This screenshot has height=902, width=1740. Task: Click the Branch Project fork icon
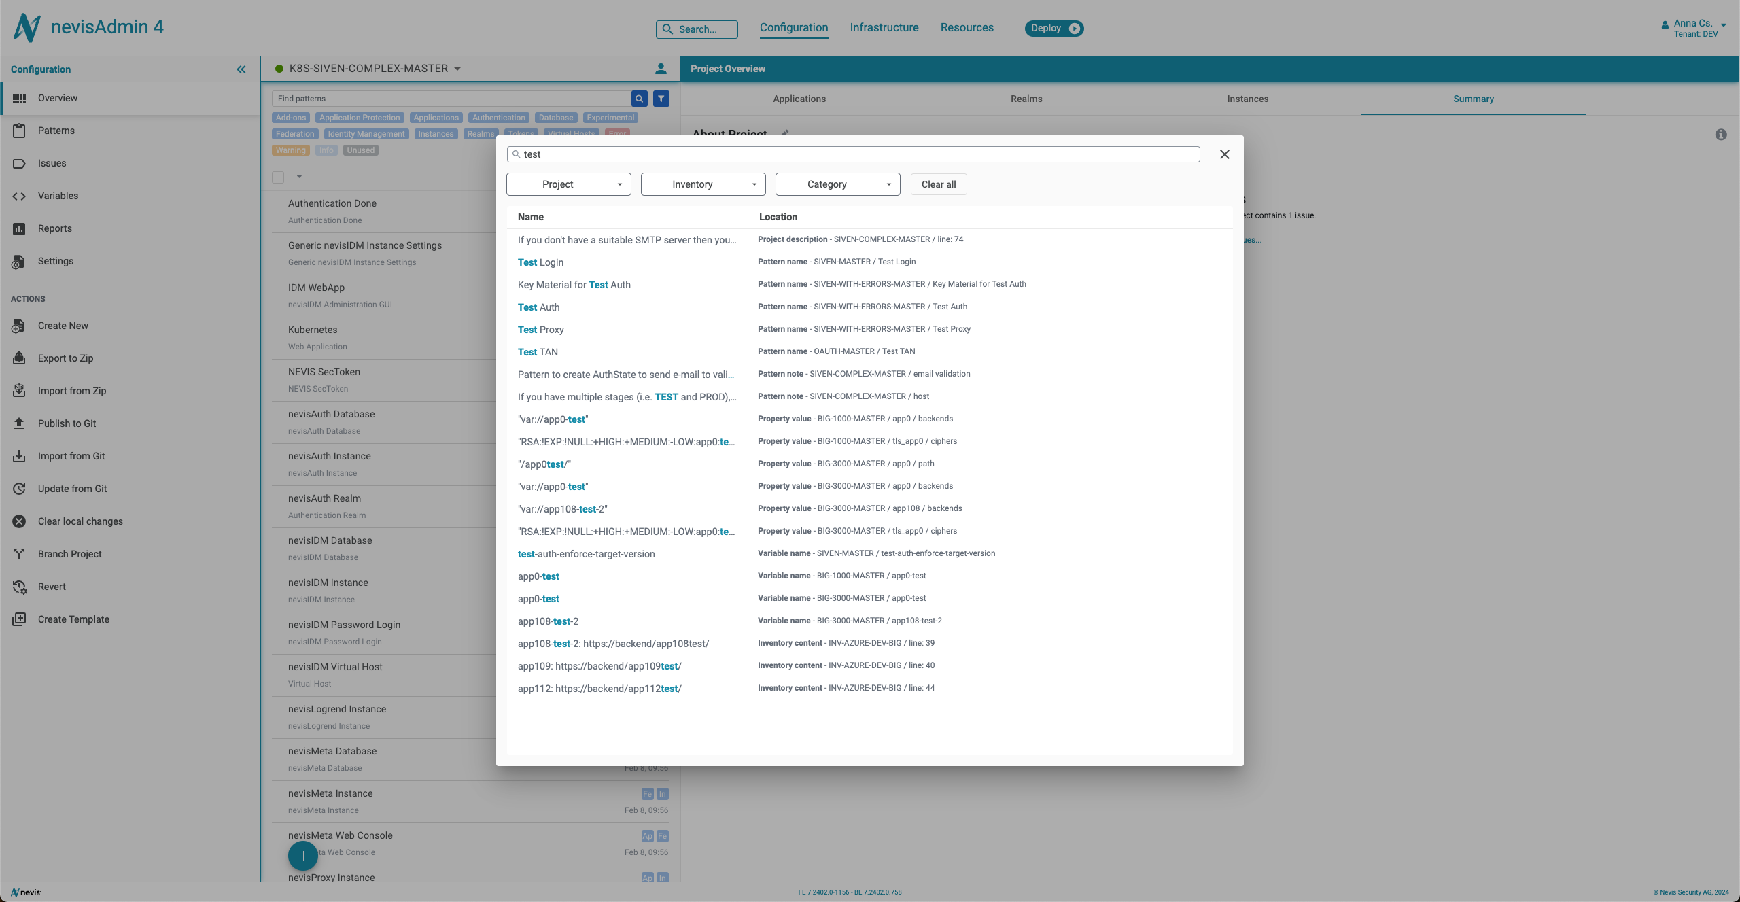(x=19, y=554)
